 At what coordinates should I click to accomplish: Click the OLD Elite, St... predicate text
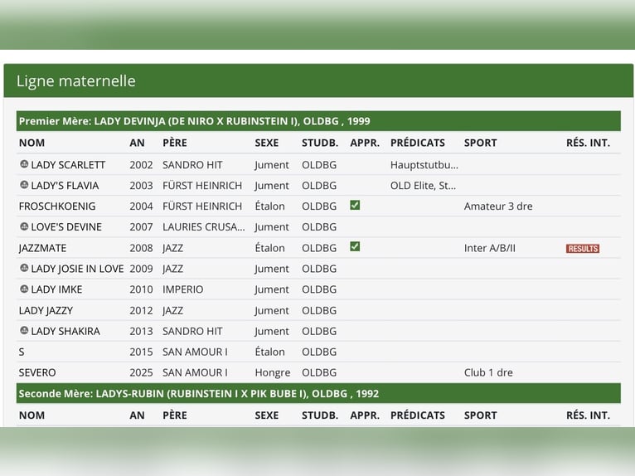(x=424, y=186)
